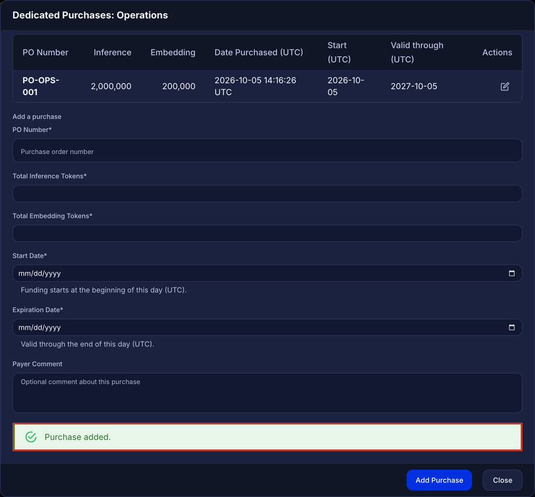Click the PO Number column header
The image size is (535, 497).
[x=45, y=52]
